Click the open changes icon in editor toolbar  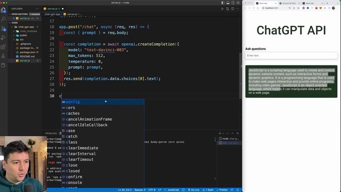pos(228,9)
